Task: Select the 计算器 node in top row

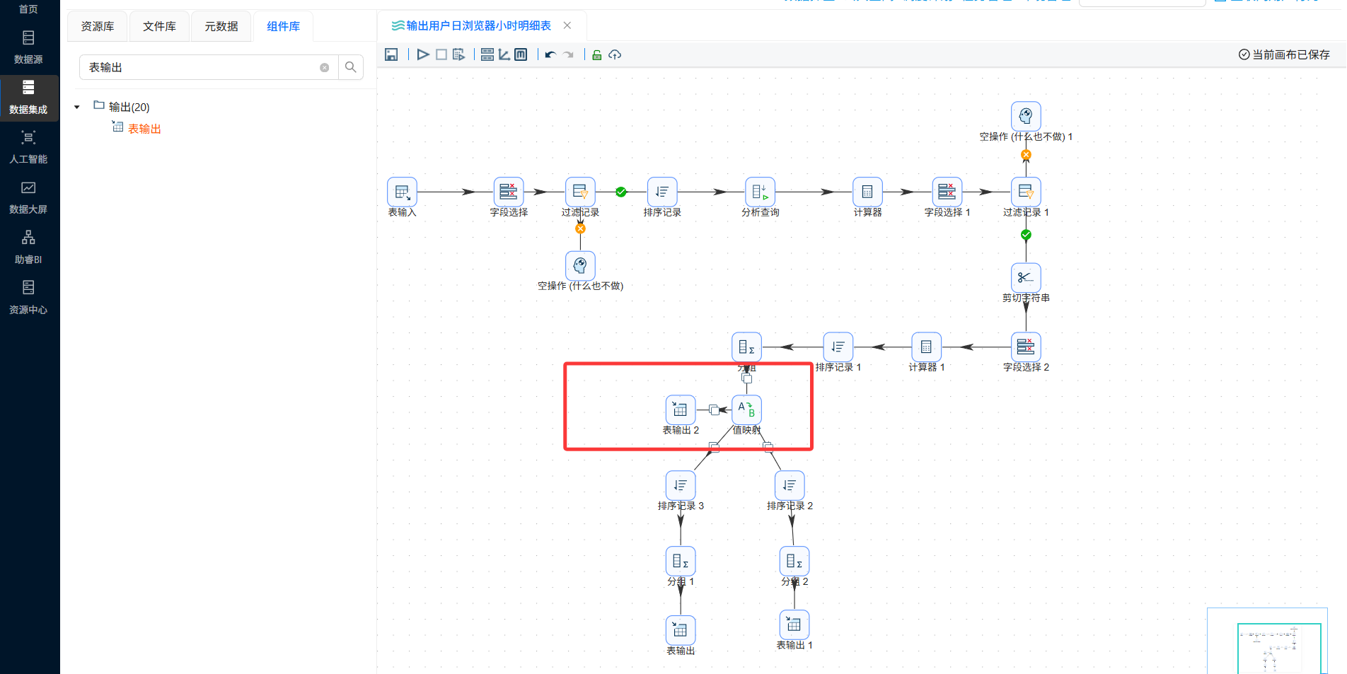Action: (x=867, y=192)
